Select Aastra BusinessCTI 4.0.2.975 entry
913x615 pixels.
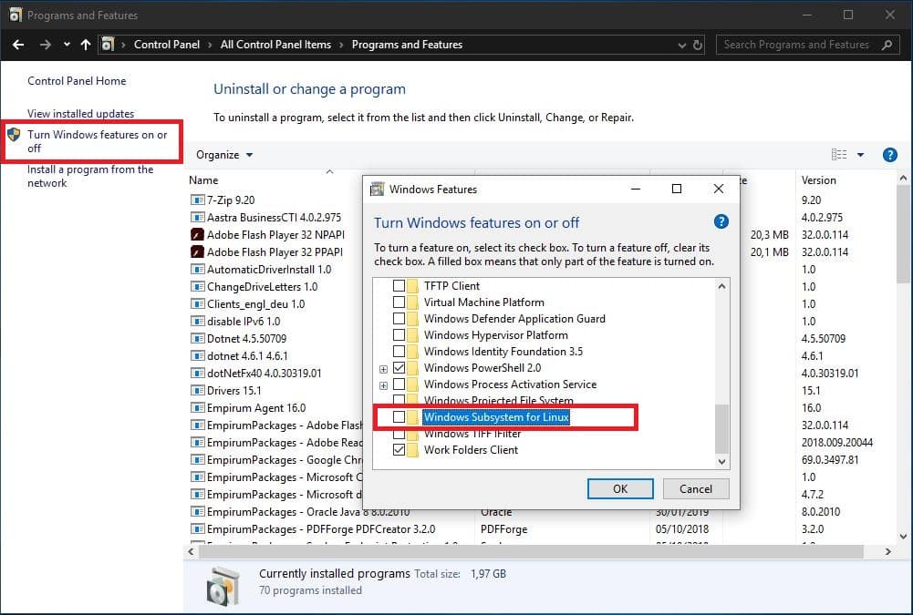tap(274, 218)
